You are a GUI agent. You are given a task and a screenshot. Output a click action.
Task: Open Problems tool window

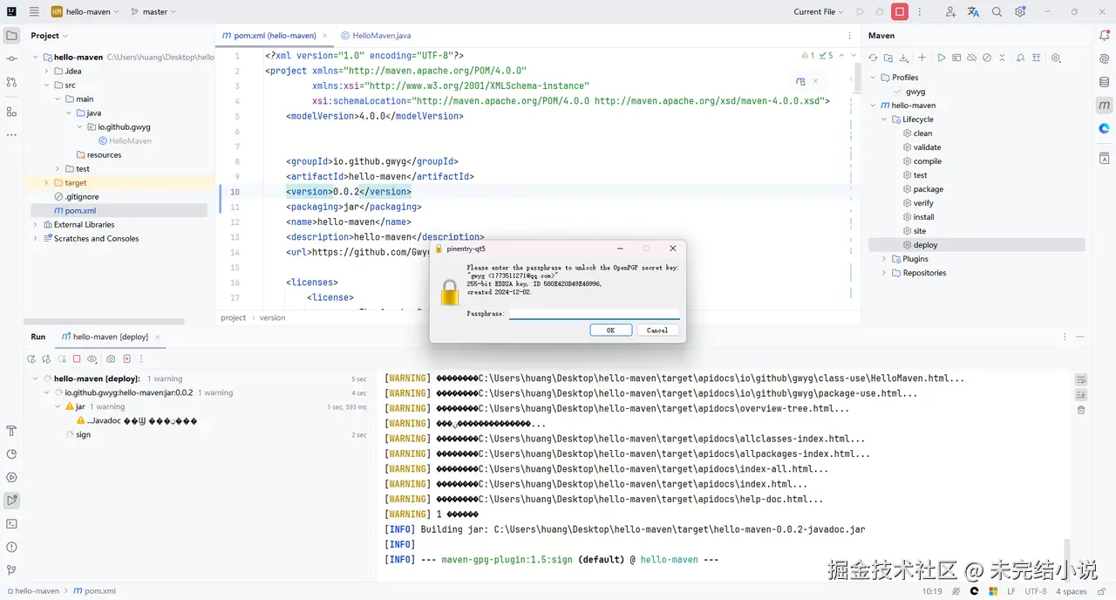click(11, 547)
